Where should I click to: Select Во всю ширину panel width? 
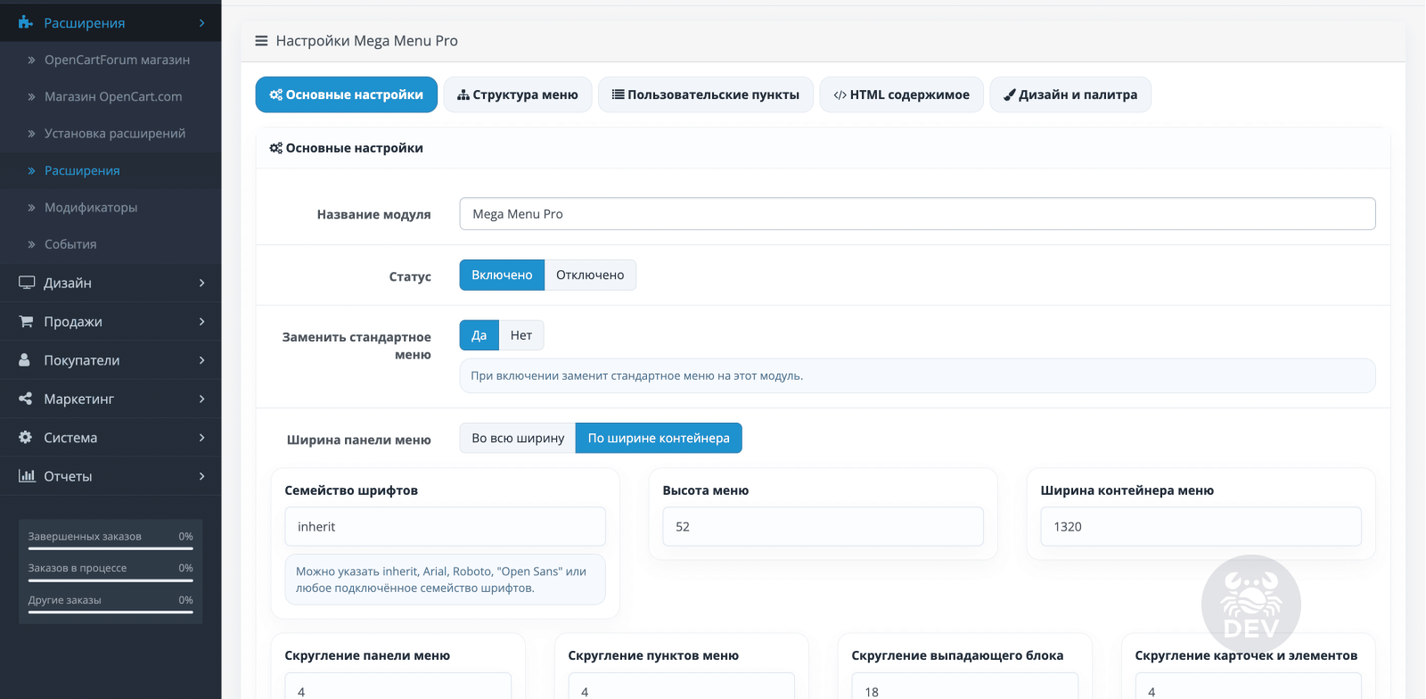[518, 438]
